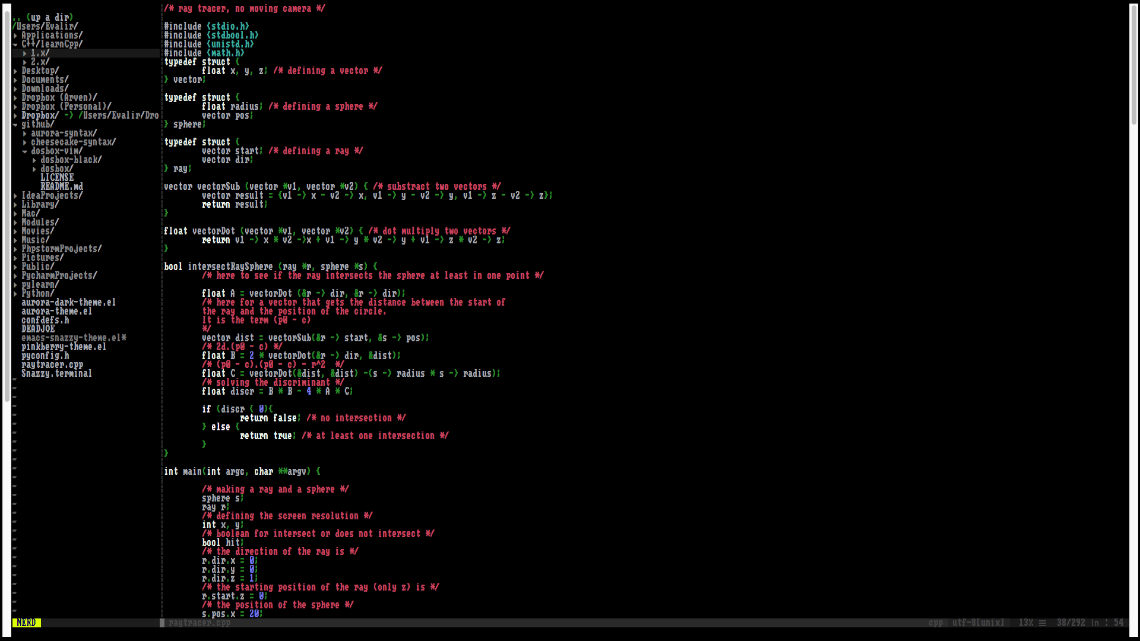Image resolution: width=1140 pixels, height=641 pixels.
Task: Expand the dosbox-black folder arrow
Action: click(34, 160)
